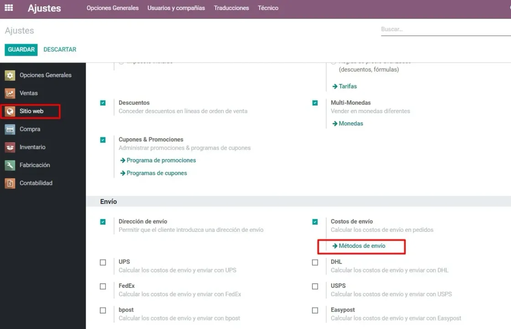The image size is (511, 329).
Task: Click the DESCARTAR button
Action: (x=60, y=50)
